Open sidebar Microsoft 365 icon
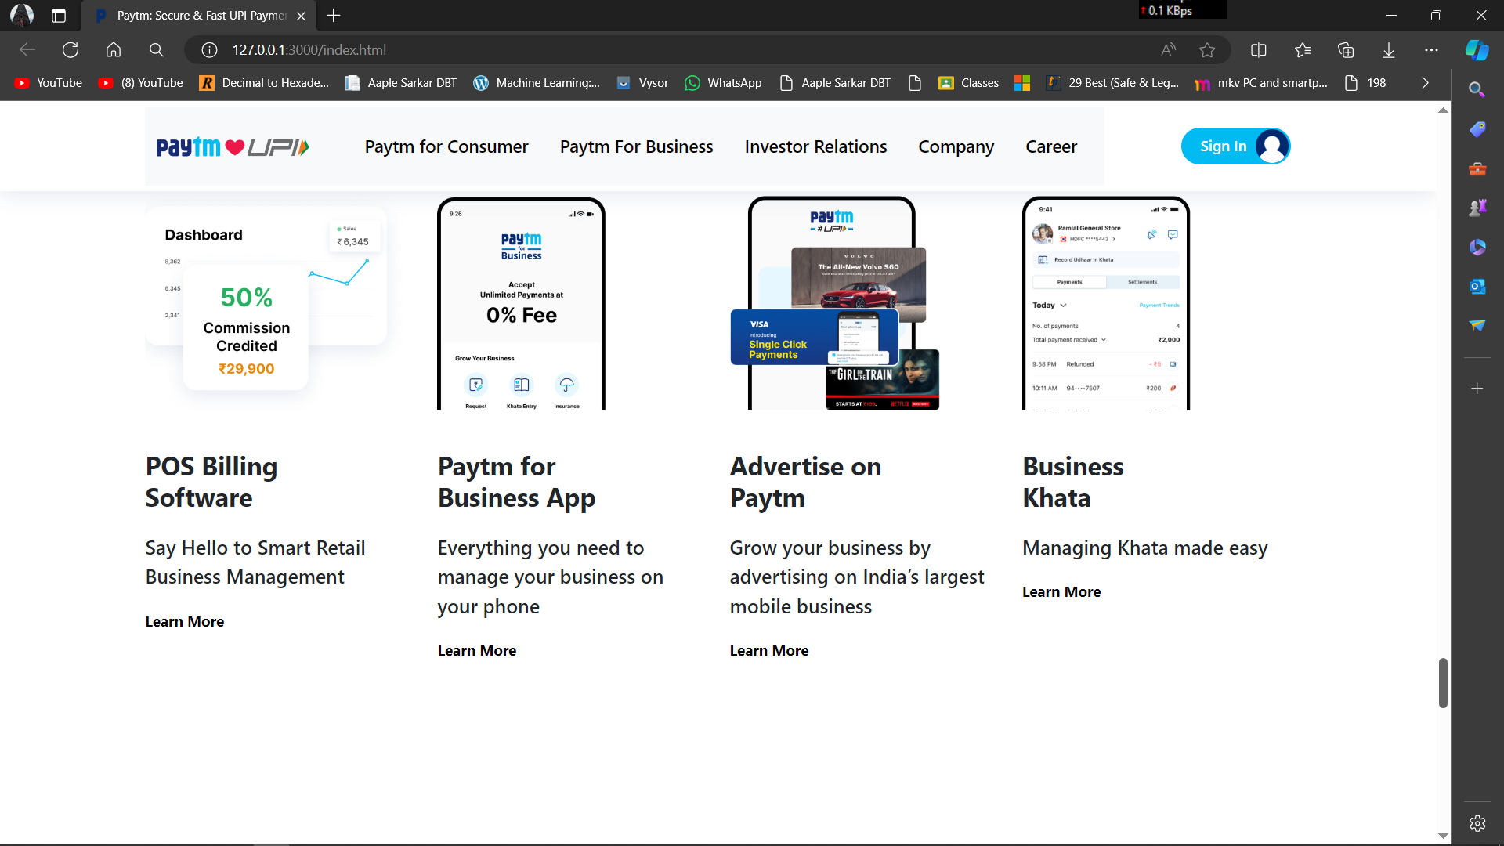 pos(1477,247)
